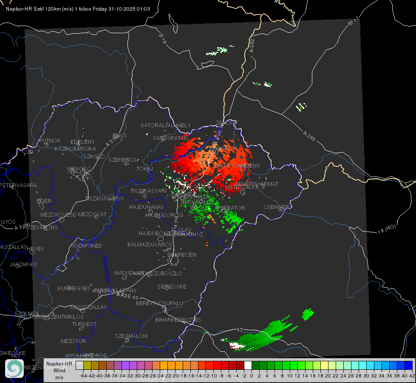Select the SÁTORALJAÚJHELY label

click(166, 125)
